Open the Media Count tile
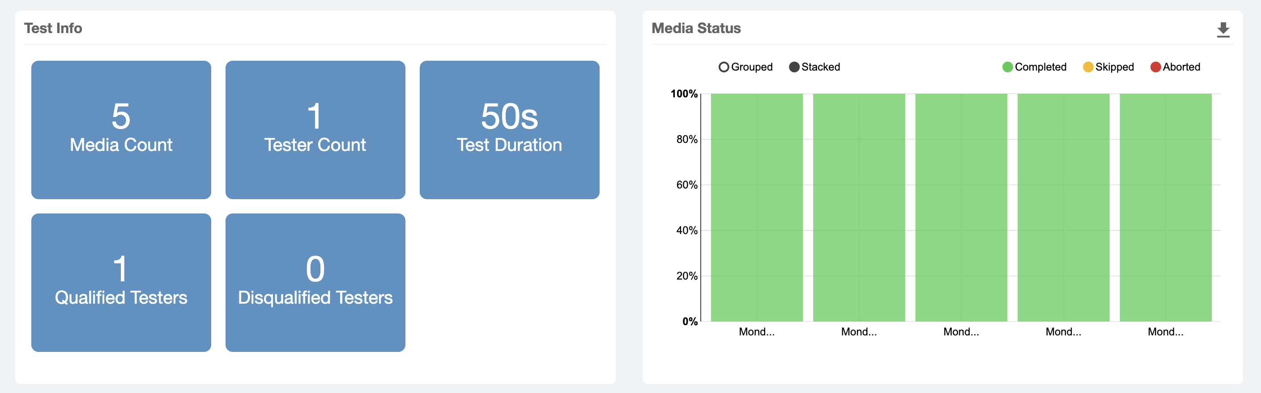The width and height of the screenshot is (1261, 393). (121, 130)
